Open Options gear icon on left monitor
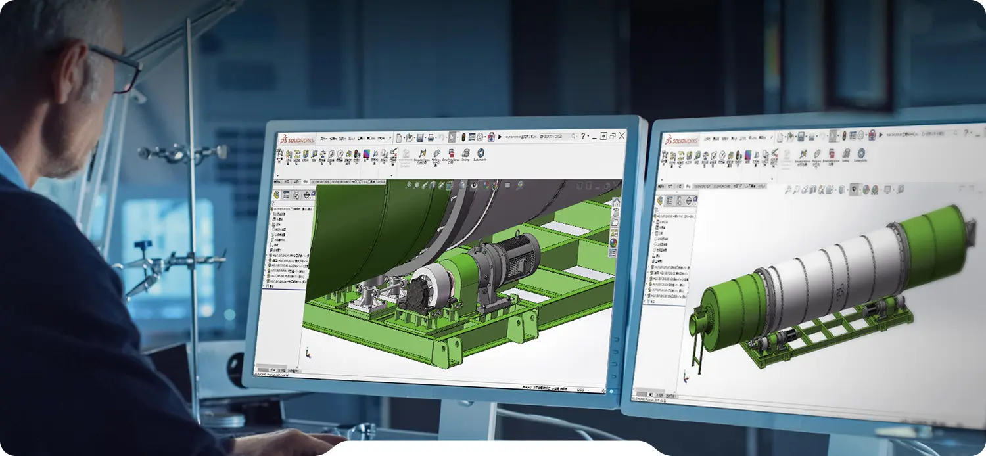Image resolution: width=986 pixels, height=456 pixels. [480, 137]
